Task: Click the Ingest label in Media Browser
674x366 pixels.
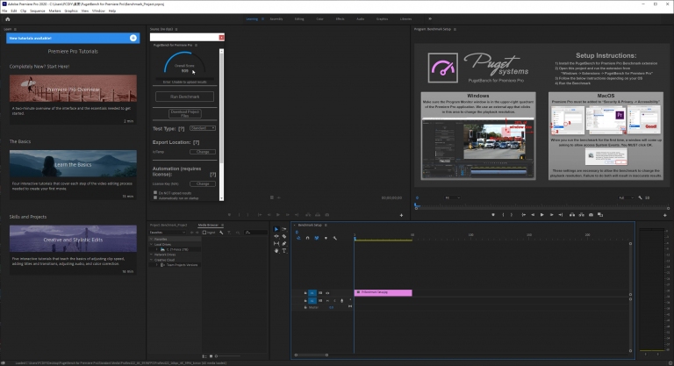Action: coord(211,233)
